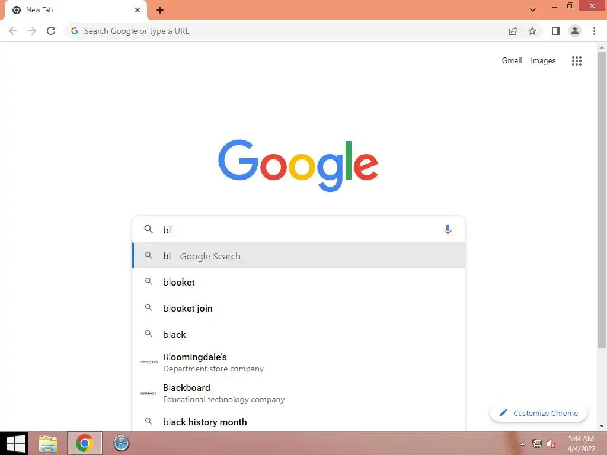607x455 pixels.
Task: Choose the Blackboard educational technology suggestion
Action: 299,393
